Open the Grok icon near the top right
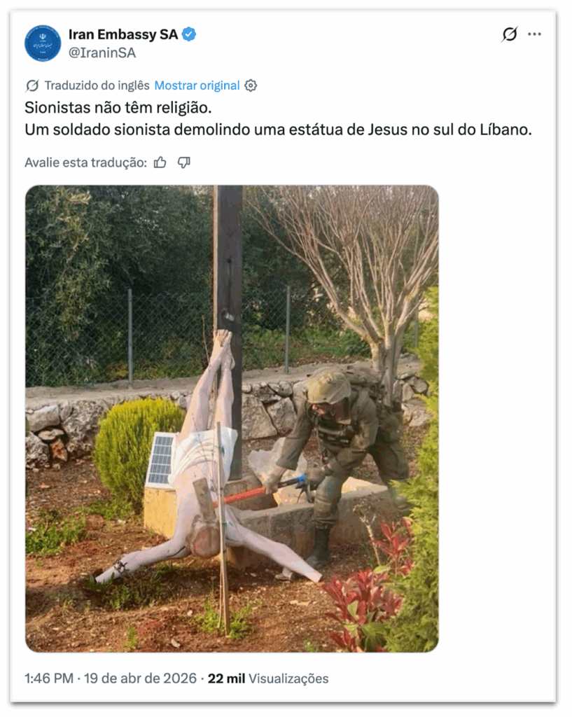 [510, 34]
